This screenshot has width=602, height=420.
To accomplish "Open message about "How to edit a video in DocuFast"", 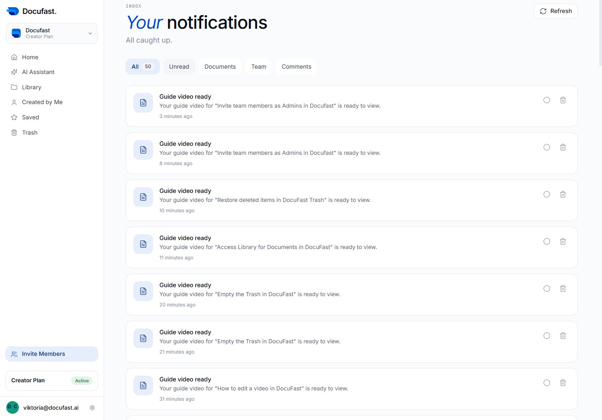I will point(254,389).
